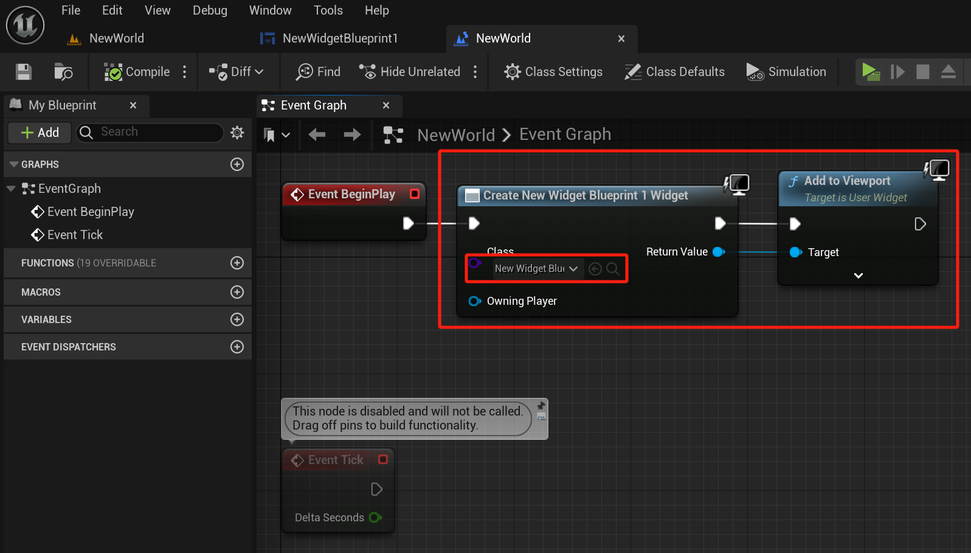Open Class Defaults
This screenshot has height=553, width=971.
click(x=675, y=72)
